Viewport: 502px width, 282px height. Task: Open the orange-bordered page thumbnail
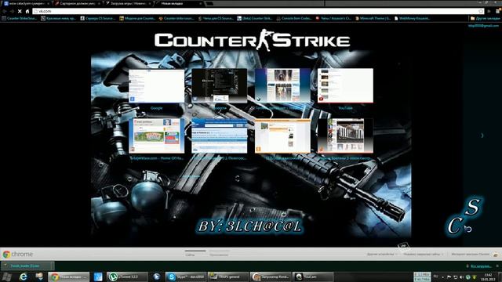pyautogui.click(x=282, y=136)
